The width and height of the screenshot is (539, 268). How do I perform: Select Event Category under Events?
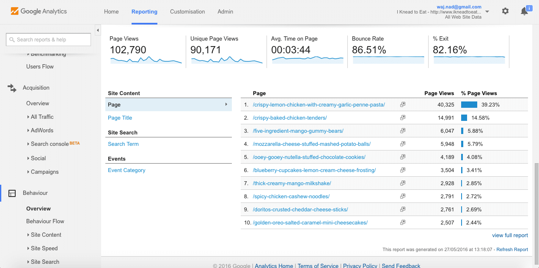tap(126, 170)
